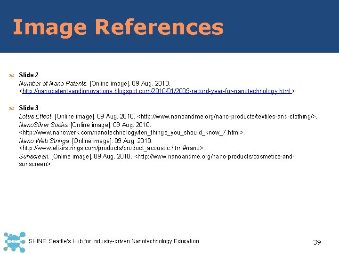The height and width of the screenshot is (254, 339).
Task: Click the Nano Web Strings citation title
Action: click(x=44, y=141)
